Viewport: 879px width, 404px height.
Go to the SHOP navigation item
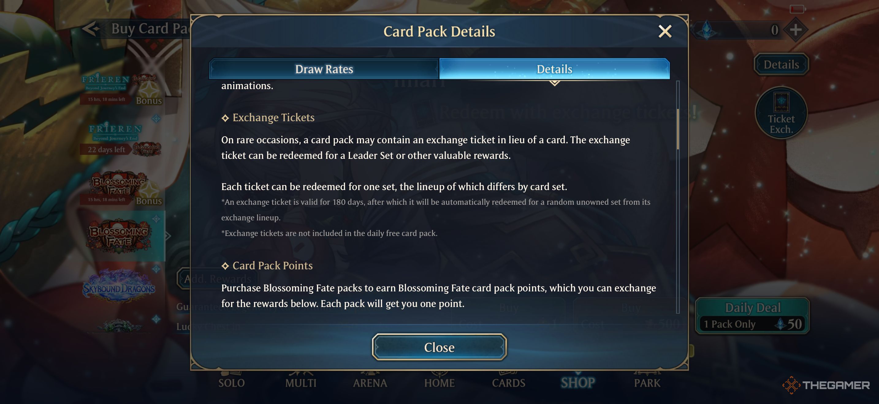[x=578, y=383]
